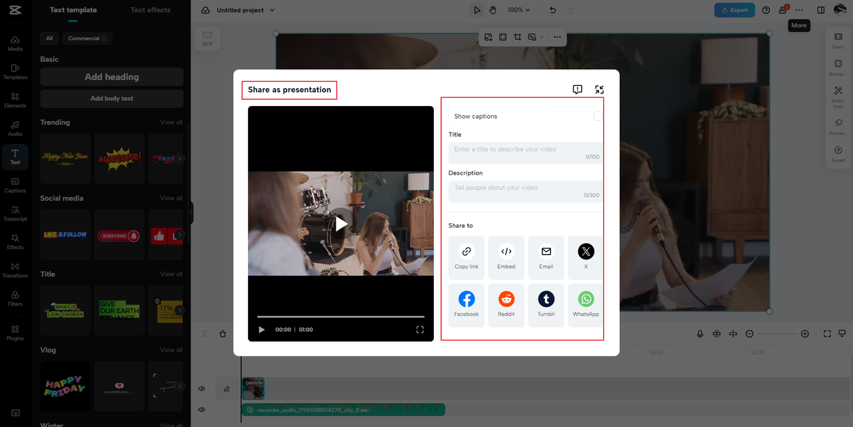Click View all next to Social media
This screenshot has width=853, height=427.
pos(171,198)
